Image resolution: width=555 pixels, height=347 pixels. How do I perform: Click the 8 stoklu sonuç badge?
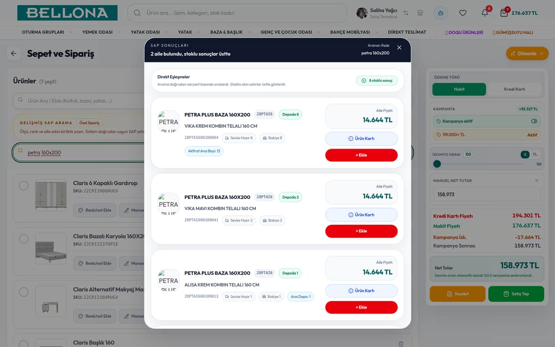coord(377,81)
